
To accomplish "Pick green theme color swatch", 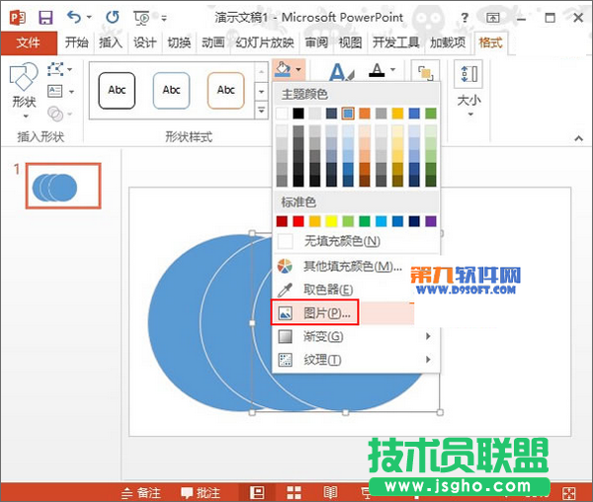I will pyautogui.click(x=431, y=113).
